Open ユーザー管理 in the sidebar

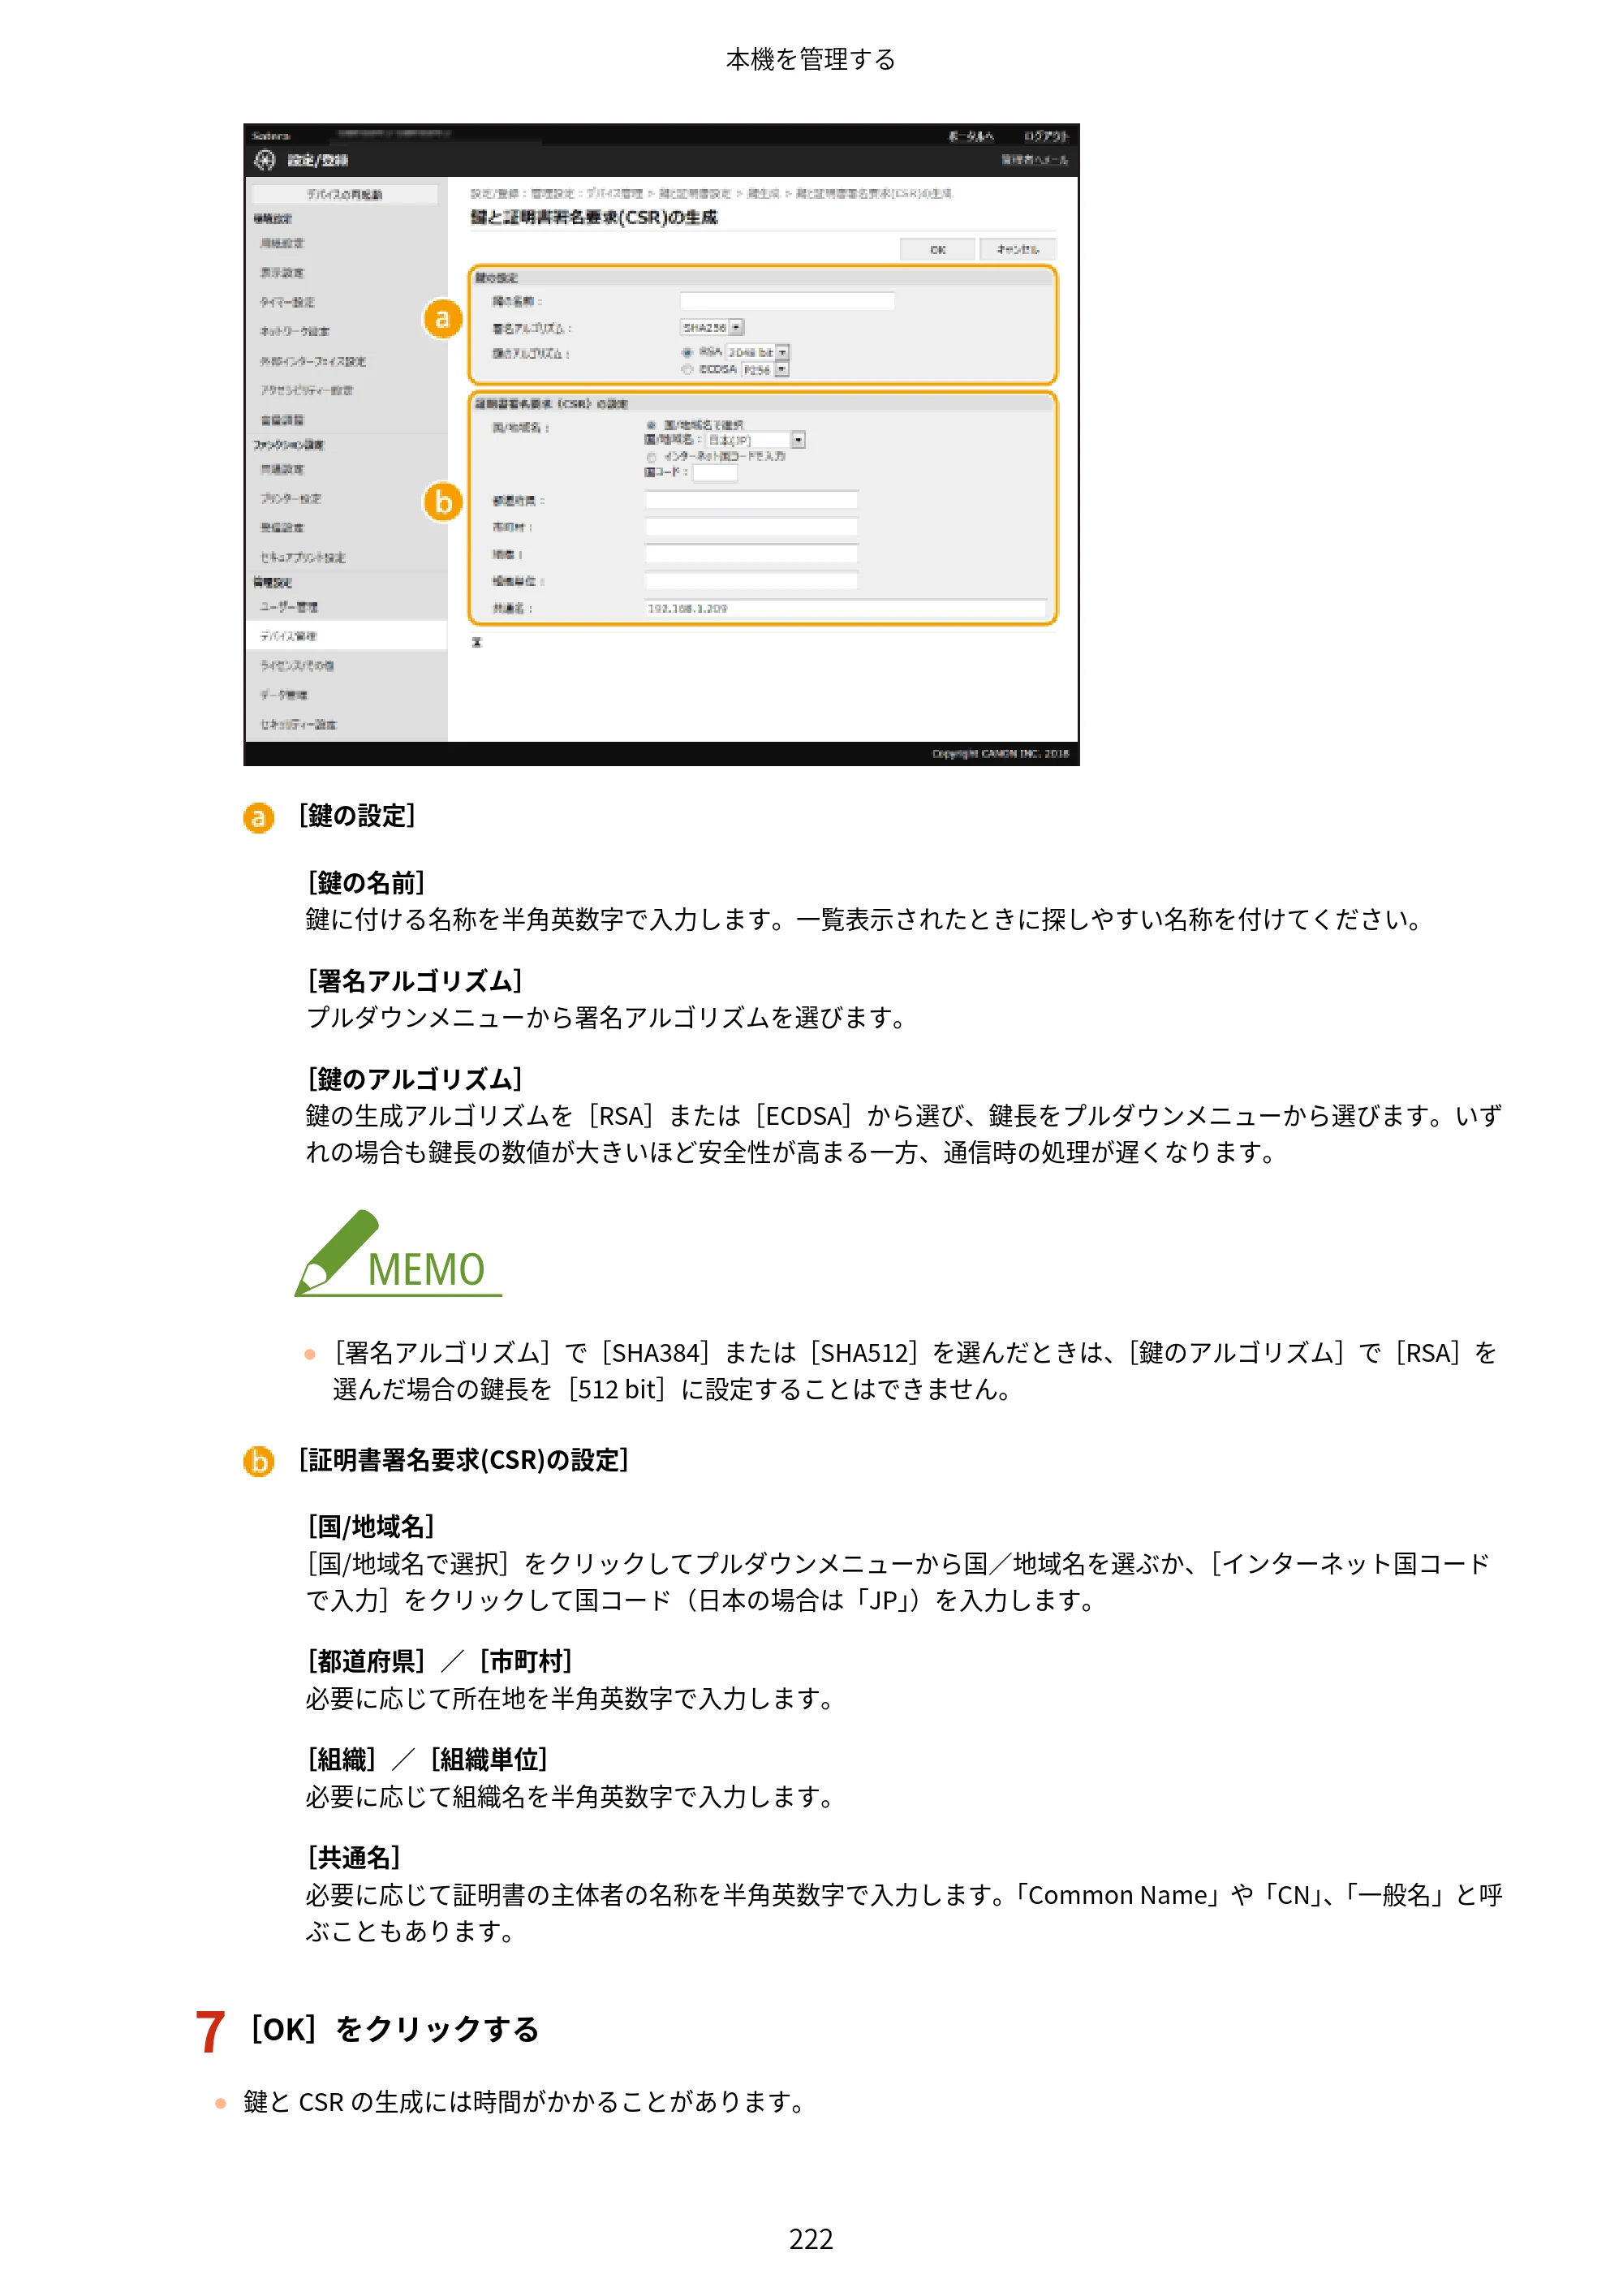point(289,607)
